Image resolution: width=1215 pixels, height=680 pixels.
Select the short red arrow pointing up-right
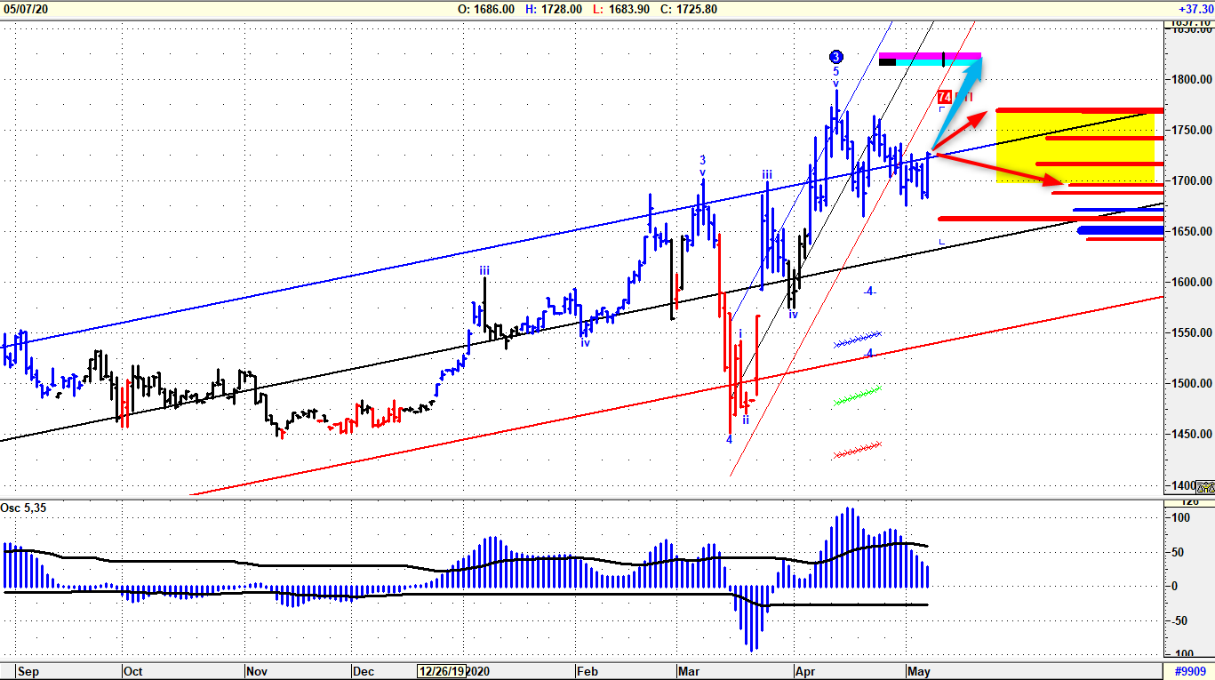962,131
